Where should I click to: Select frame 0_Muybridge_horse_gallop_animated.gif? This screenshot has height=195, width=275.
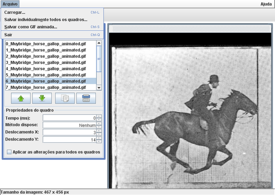tap(51, 44)
